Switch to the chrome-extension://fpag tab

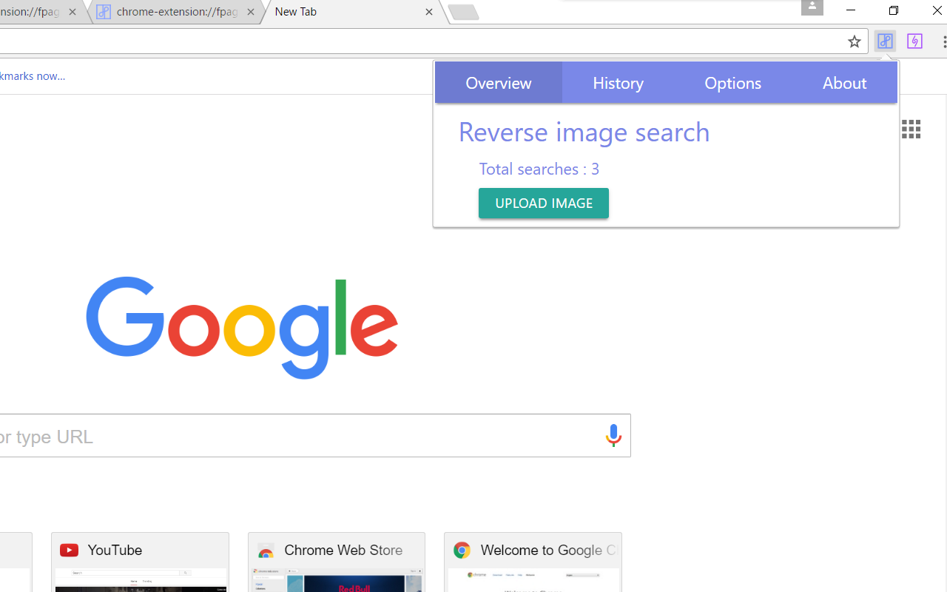pyautogui.click(x=176, y=12)
